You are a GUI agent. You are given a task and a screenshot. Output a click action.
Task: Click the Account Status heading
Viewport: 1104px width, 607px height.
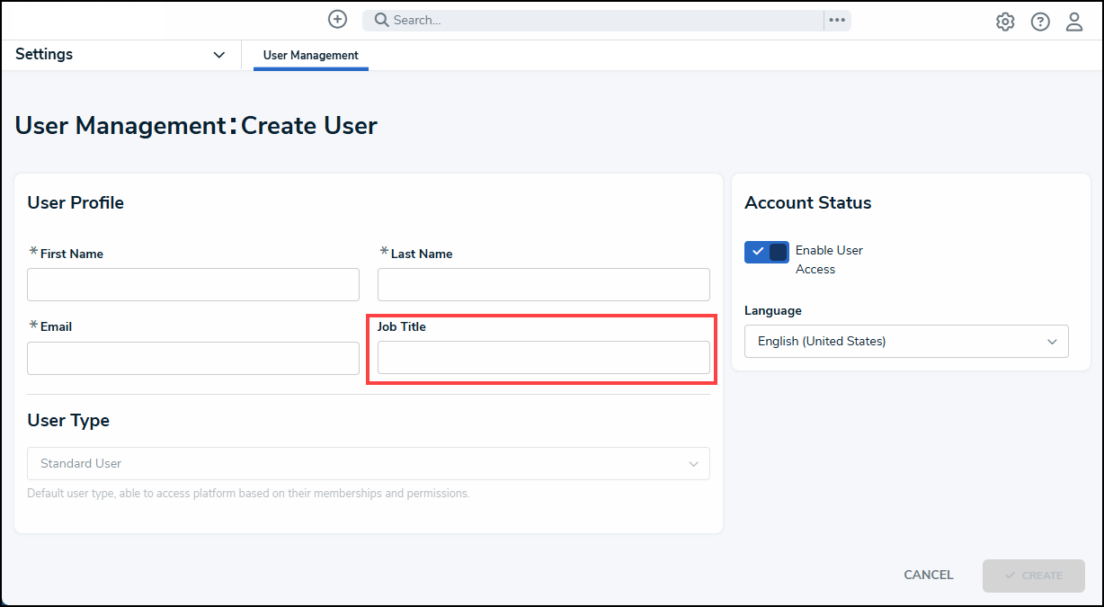[x=808, y=203]
